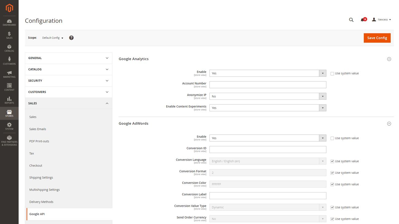Expand the GENERAL configuration section

(x=68, y=58)
